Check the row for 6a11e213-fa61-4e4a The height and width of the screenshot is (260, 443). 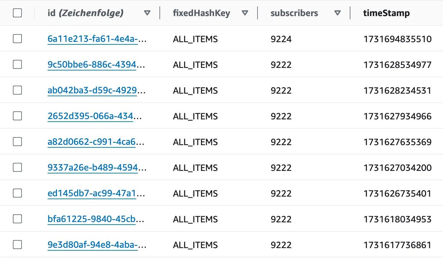pos(17,39)
